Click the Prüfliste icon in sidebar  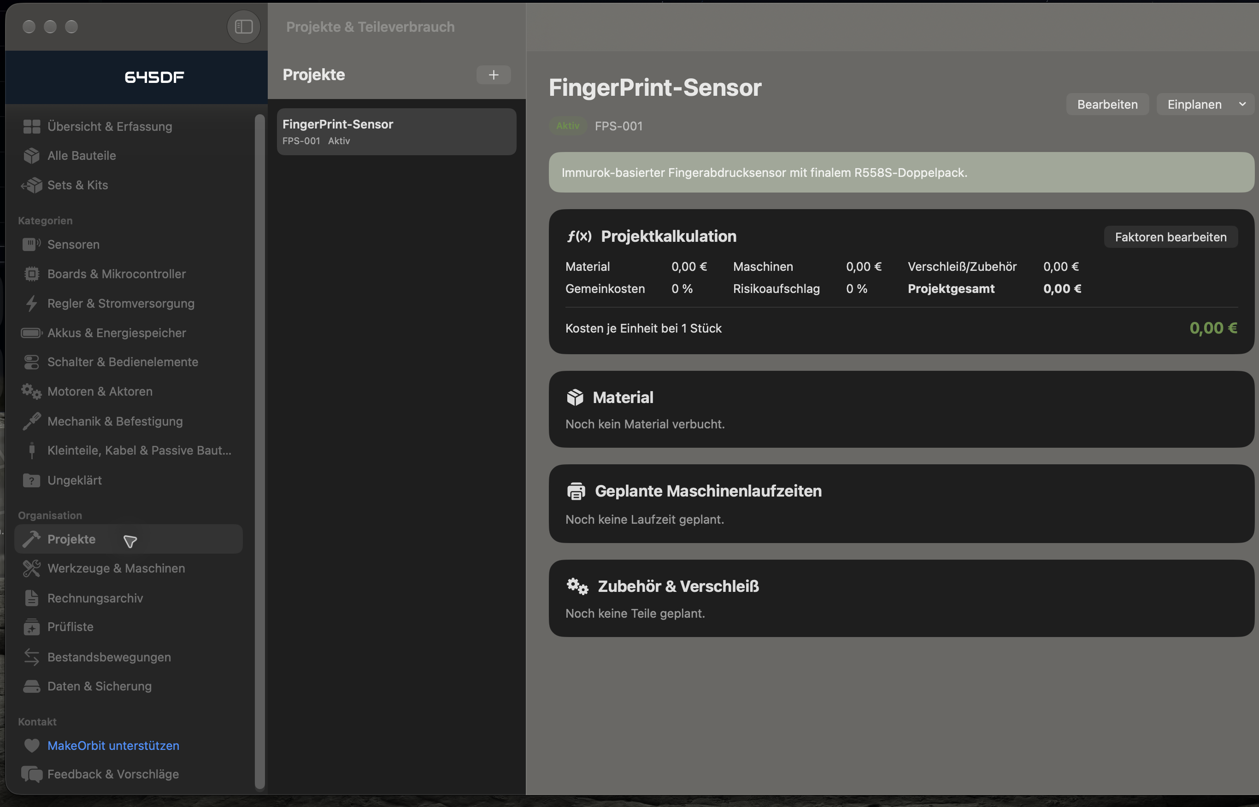[x=31, y=627]
